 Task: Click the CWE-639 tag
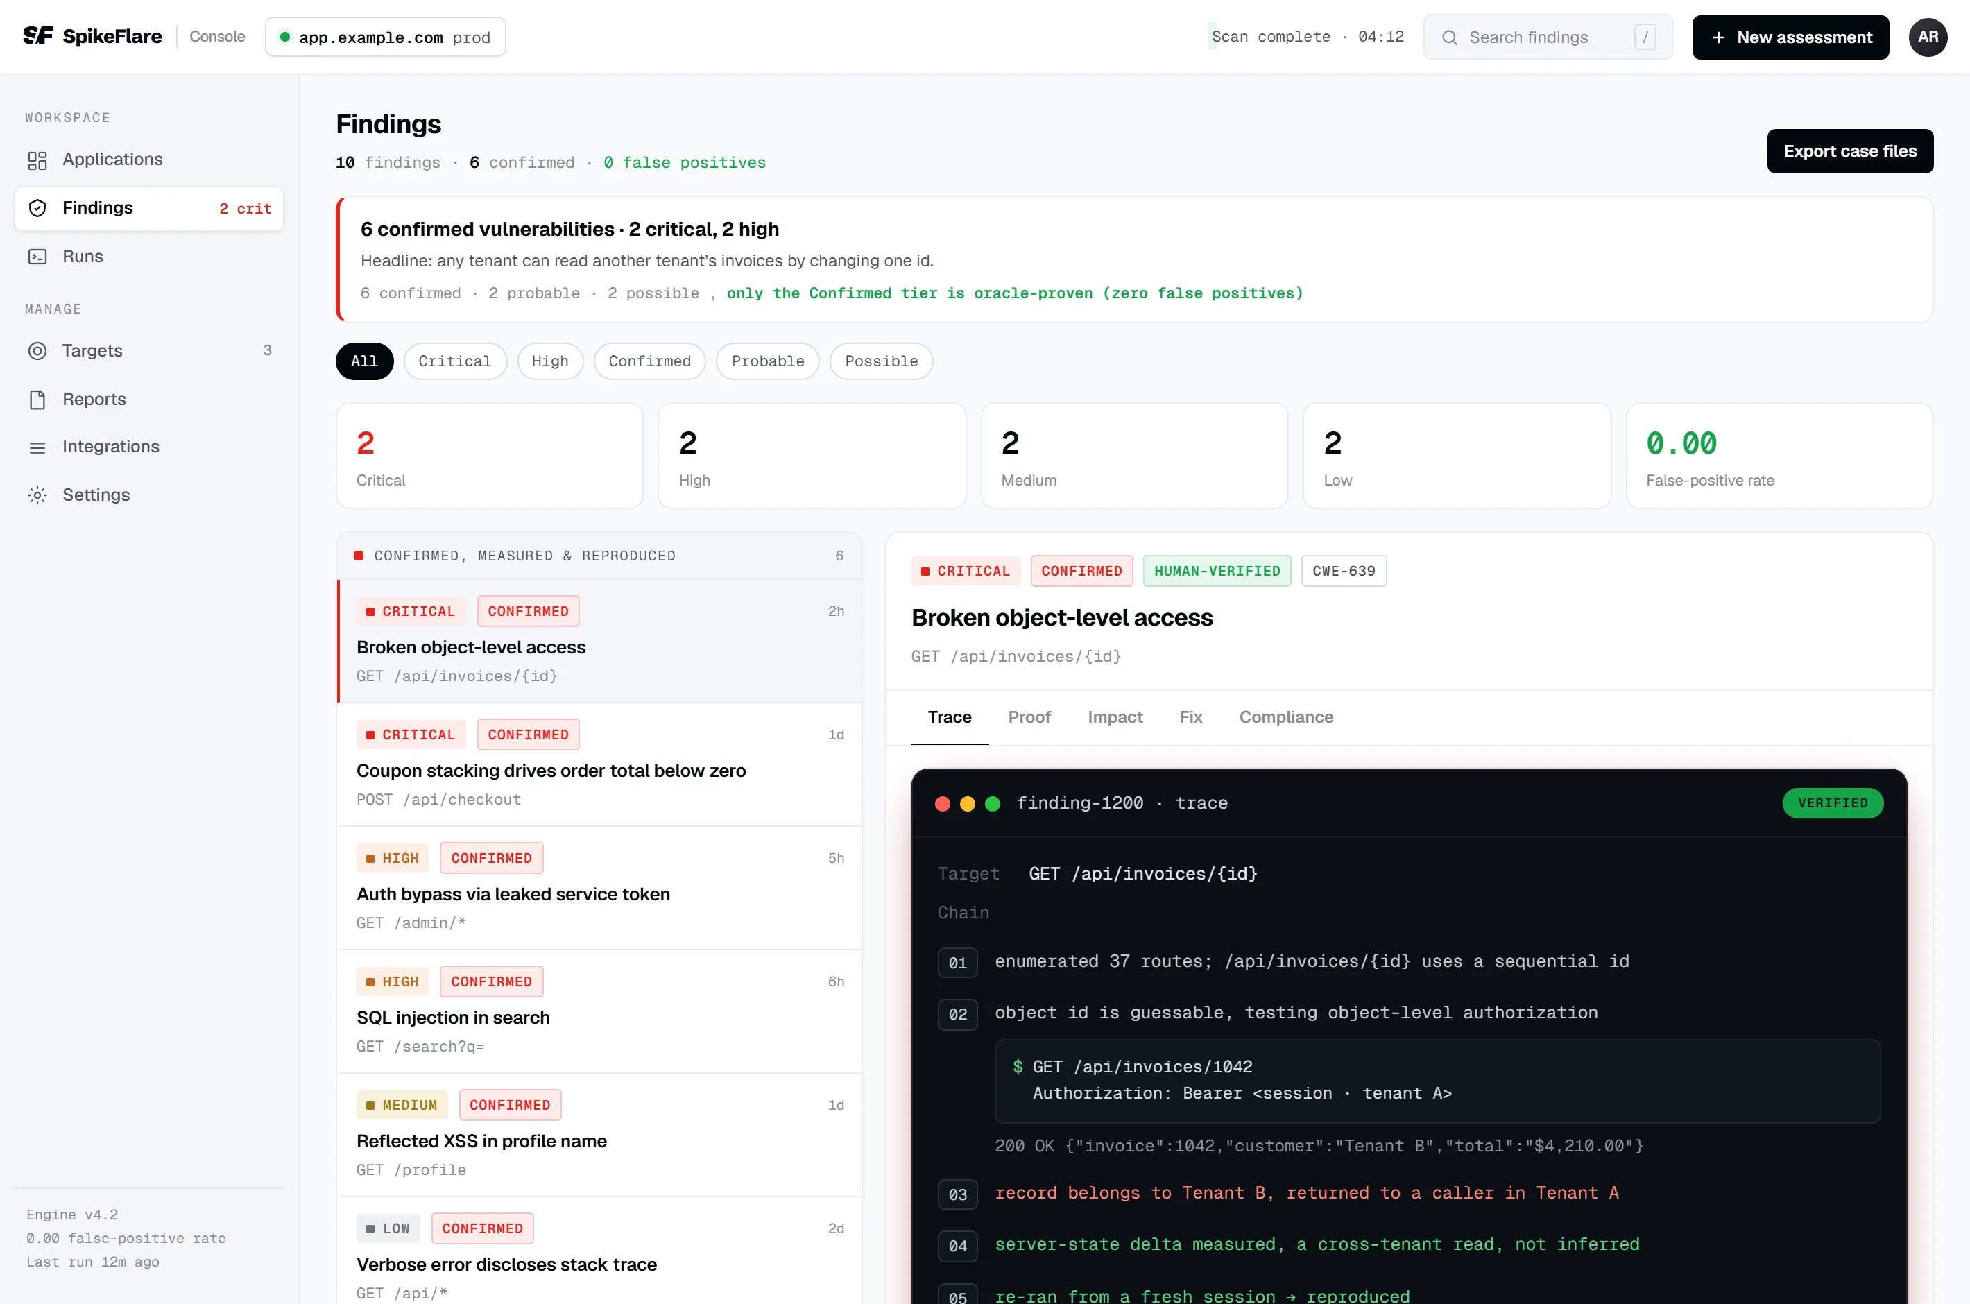pyautogui.click(x=1343, y=570)
